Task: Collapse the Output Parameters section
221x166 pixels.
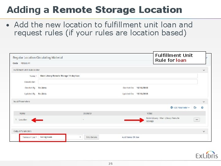Action: coord(204,132)
